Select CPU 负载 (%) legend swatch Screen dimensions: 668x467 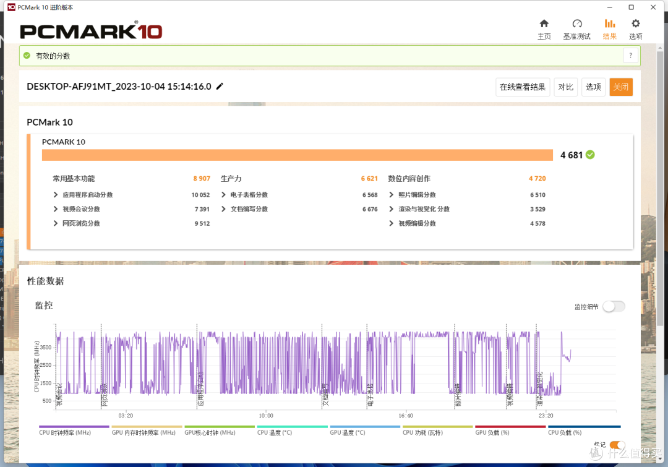point(584,427)
